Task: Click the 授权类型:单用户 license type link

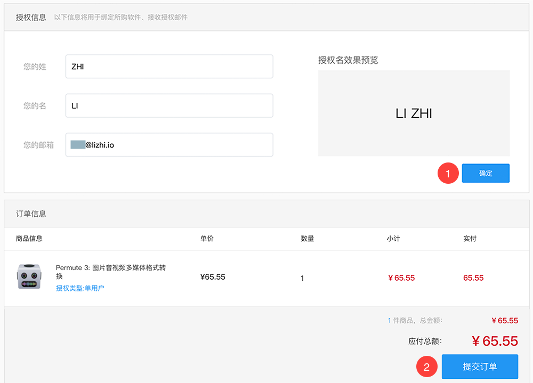Action: 80,288
